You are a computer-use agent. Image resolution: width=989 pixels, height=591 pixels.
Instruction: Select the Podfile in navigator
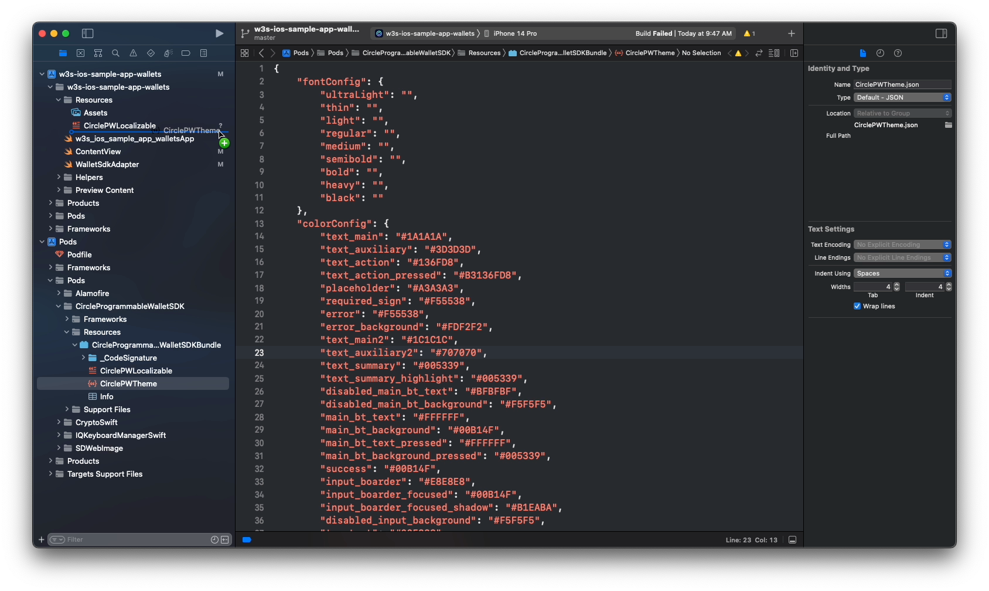pyautogui.click(x=79, y=254)
